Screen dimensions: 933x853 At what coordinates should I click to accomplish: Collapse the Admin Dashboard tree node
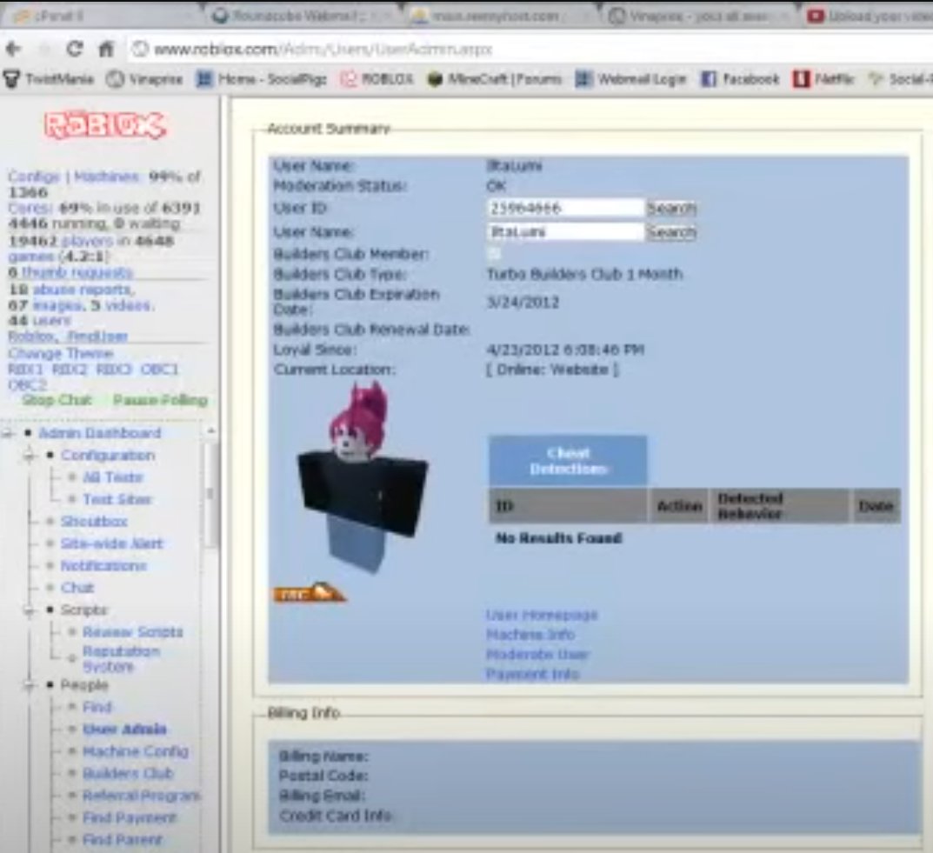click(8, 433)
